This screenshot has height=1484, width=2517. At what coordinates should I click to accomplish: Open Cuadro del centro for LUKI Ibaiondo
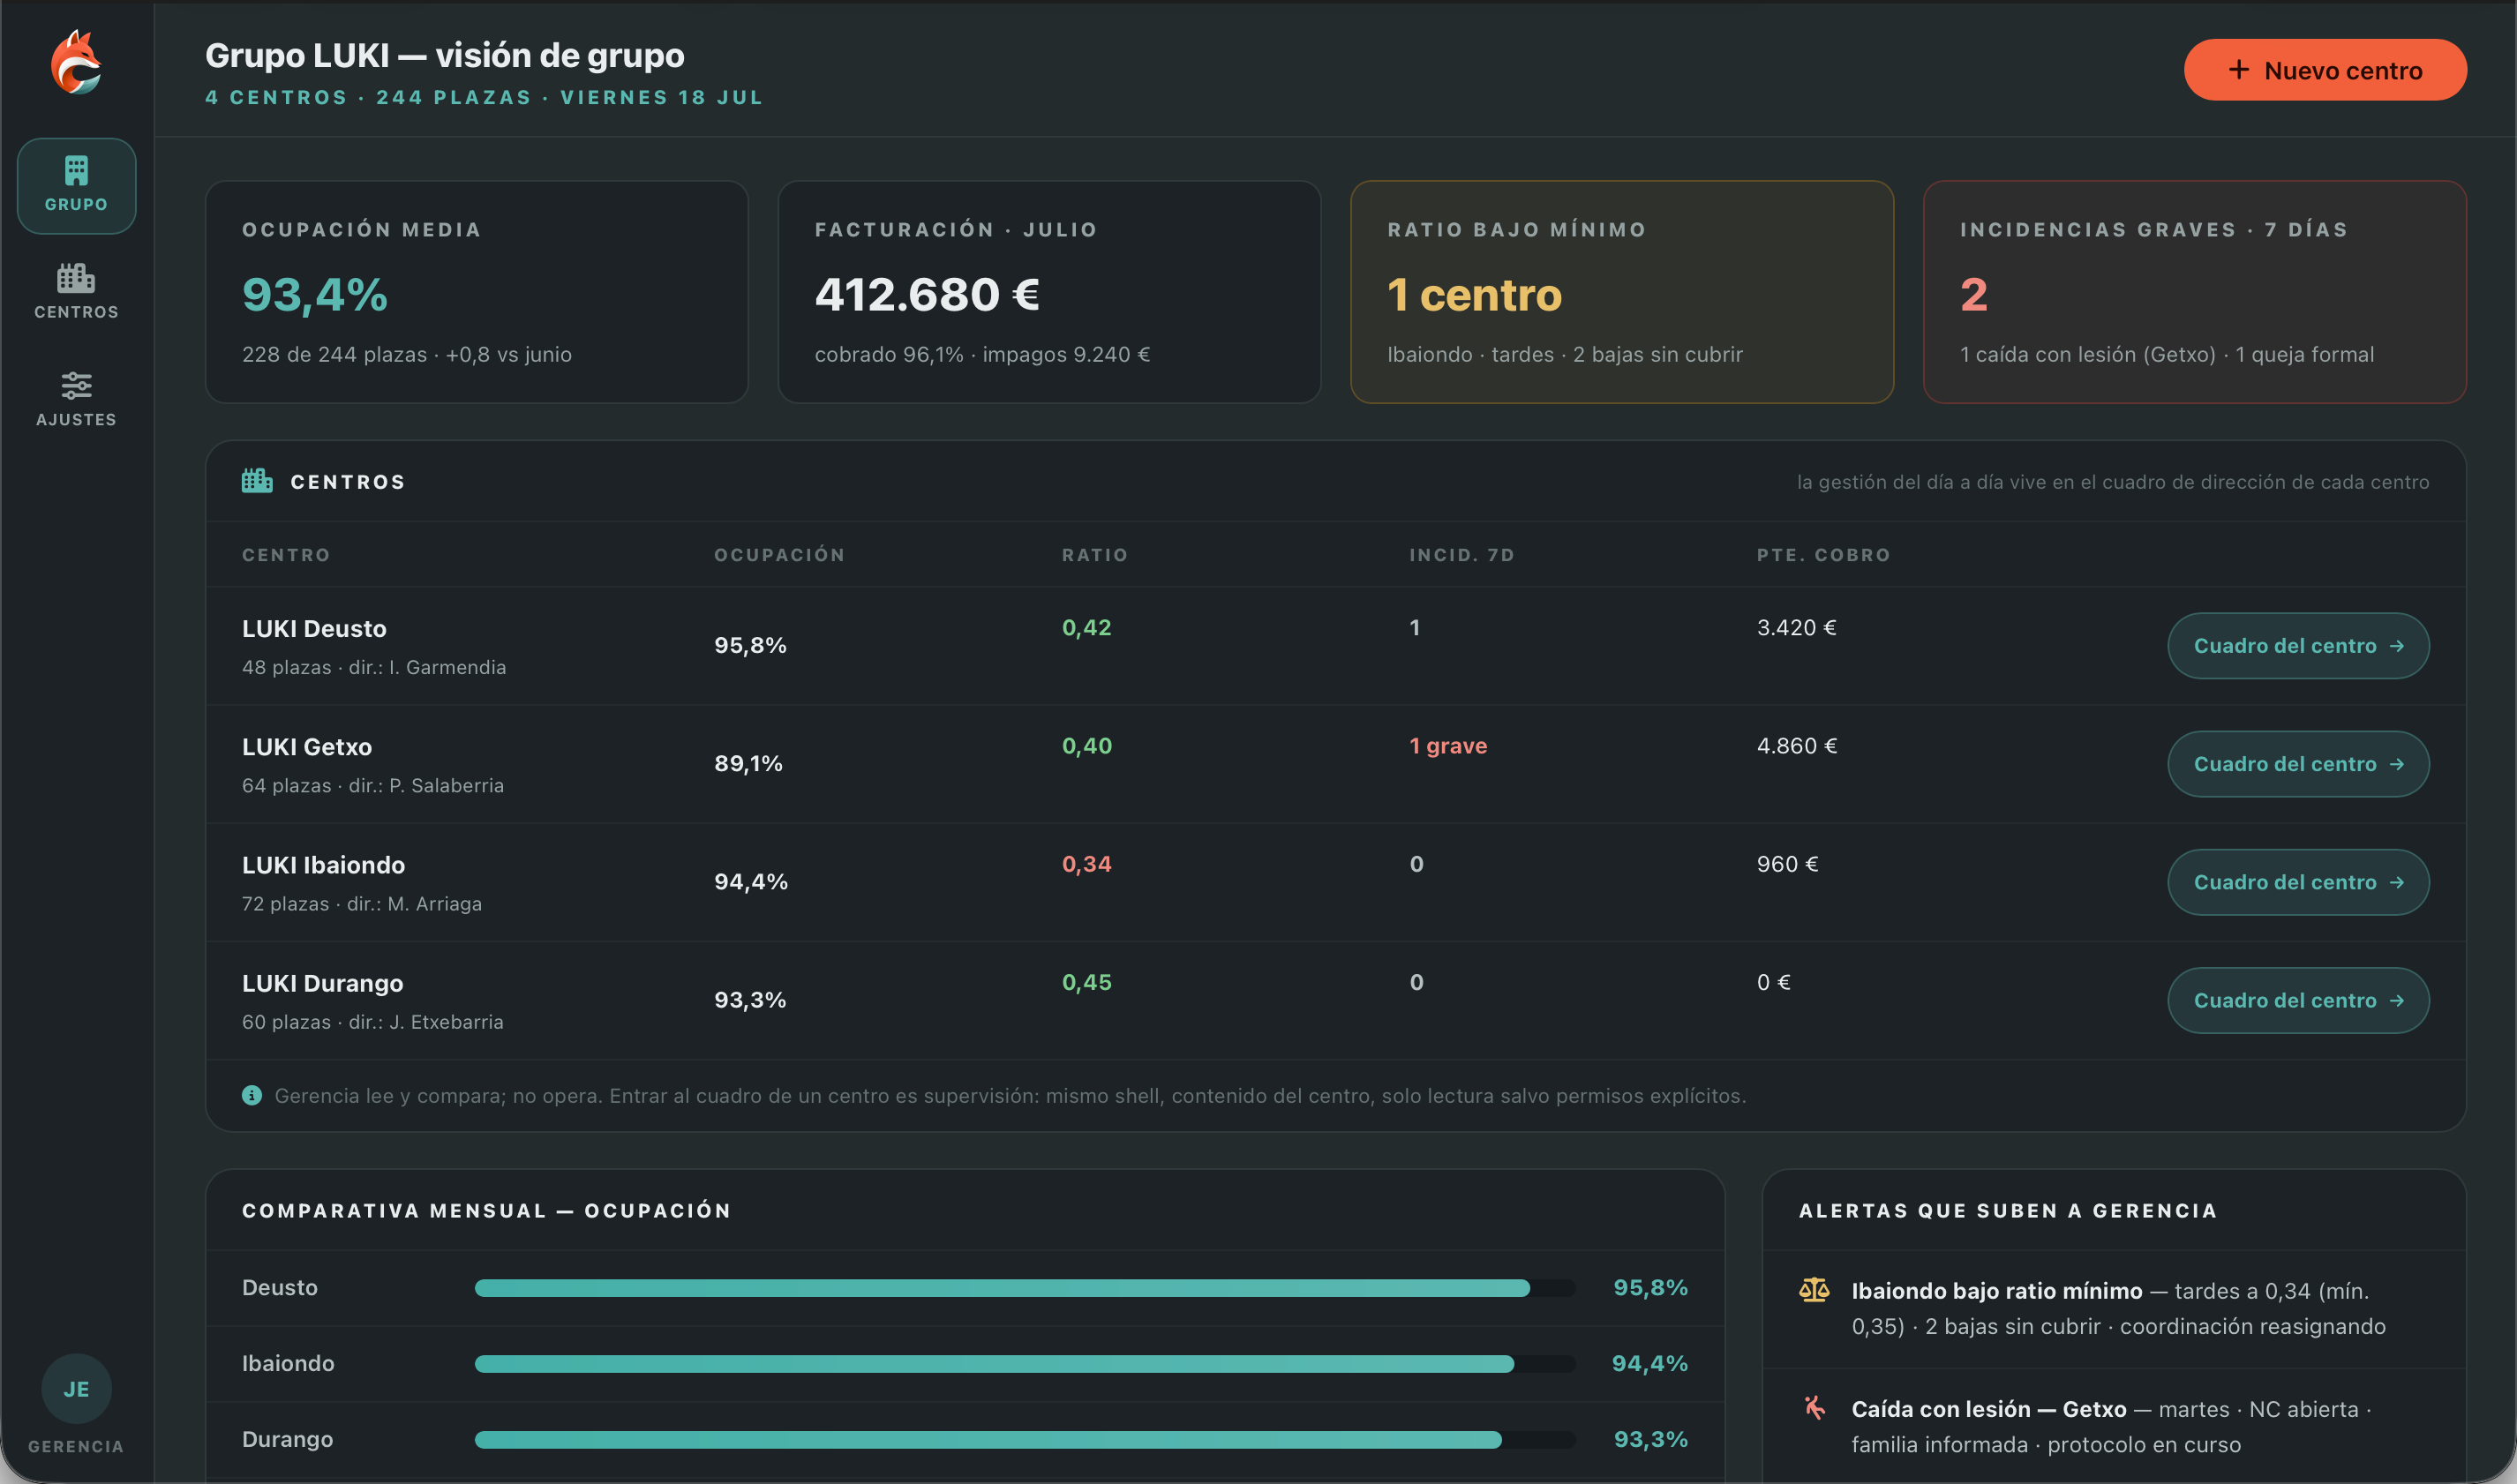[2298, 882]
